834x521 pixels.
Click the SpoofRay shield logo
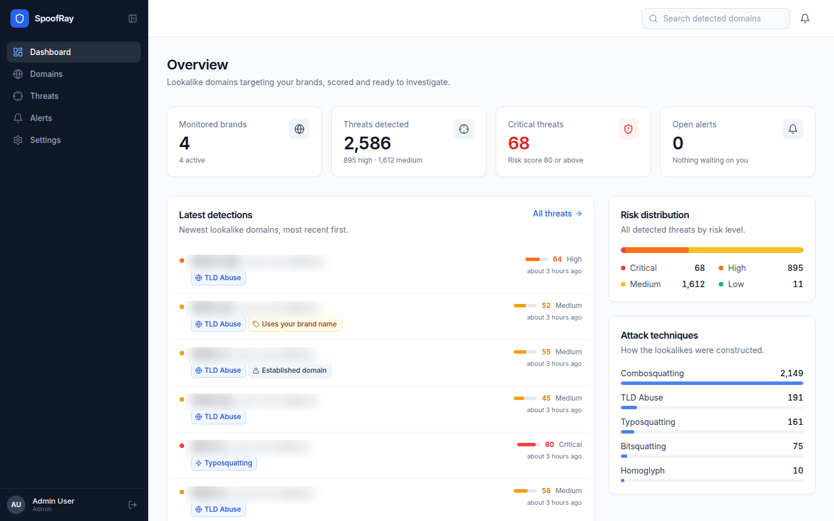(20, 19)
